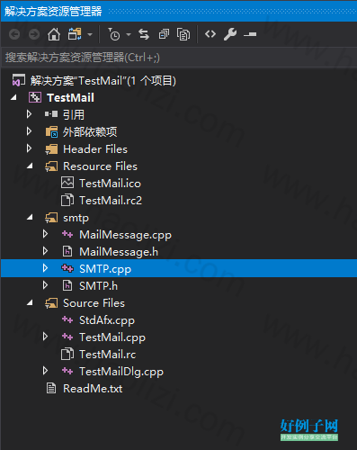
Task: Click the Header Files folder icon
Action: pos(51,149)
